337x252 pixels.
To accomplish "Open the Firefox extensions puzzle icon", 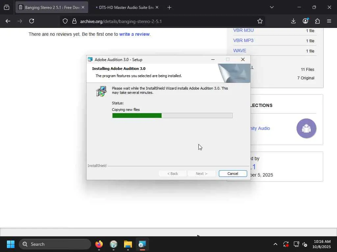I will coord(317,21).
